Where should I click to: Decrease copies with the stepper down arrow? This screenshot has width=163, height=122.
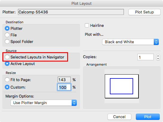(158, 59)
